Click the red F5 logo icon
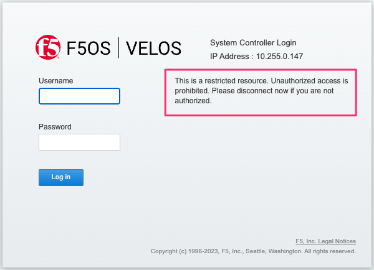The width and height of the screenshot is (374, 270). point(48,47)
